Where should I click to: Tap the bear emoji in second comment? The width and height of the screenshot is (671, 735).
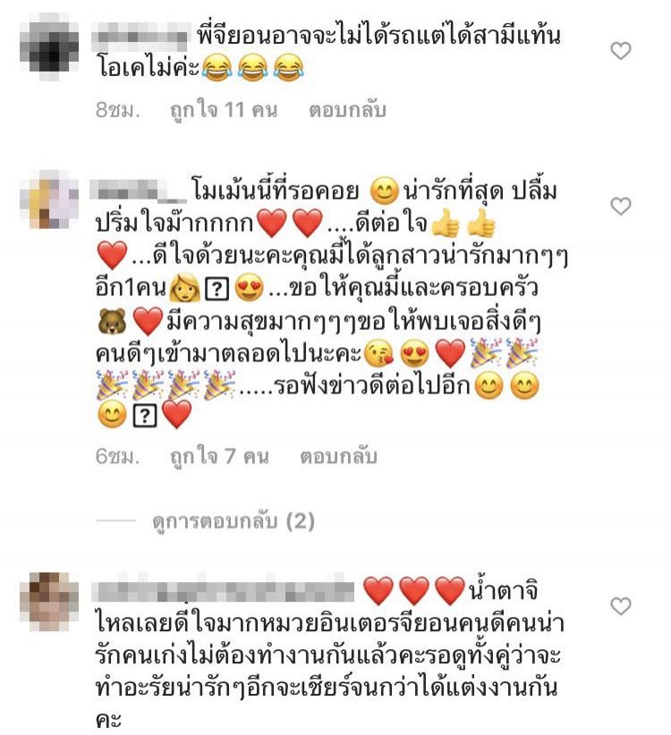click(112, 321)
